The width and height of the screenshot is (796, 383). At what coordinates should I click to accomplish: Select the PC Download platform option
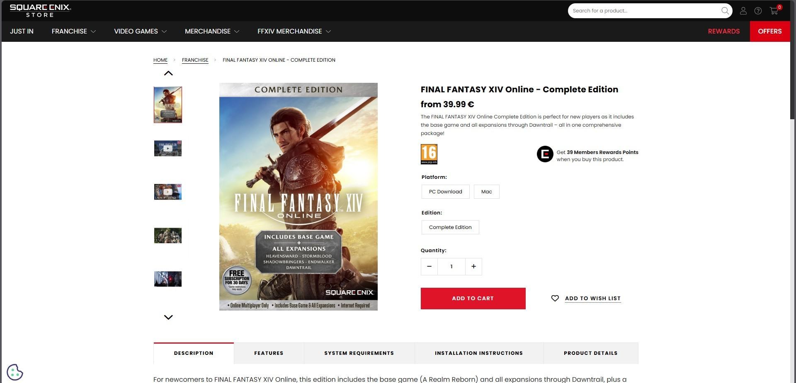click(445, 192)
